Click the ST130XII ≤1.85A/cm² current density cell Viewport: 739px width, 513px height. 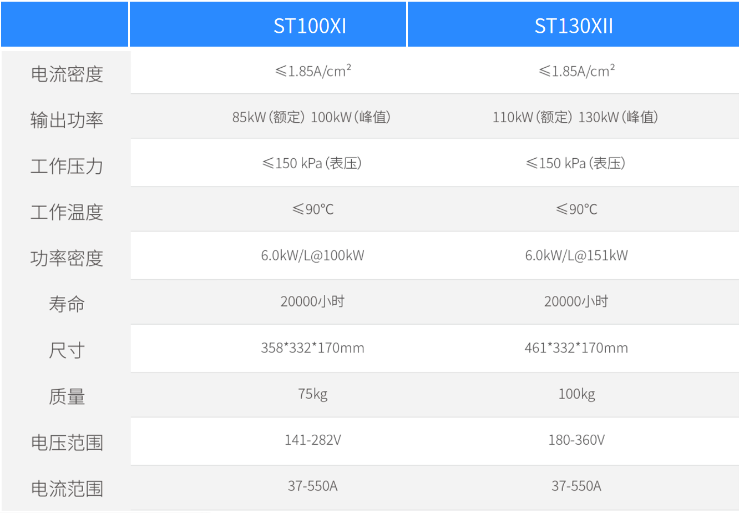(576, 71)
